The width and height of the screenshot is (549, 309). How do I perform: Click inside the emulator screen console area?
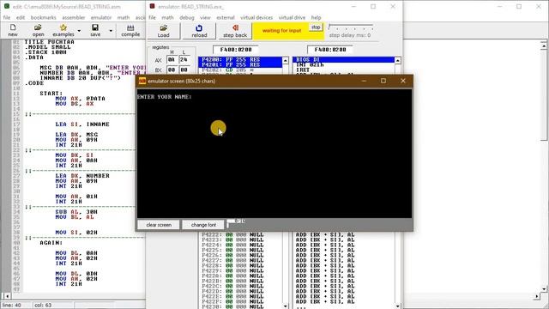(x=274, y=154)
